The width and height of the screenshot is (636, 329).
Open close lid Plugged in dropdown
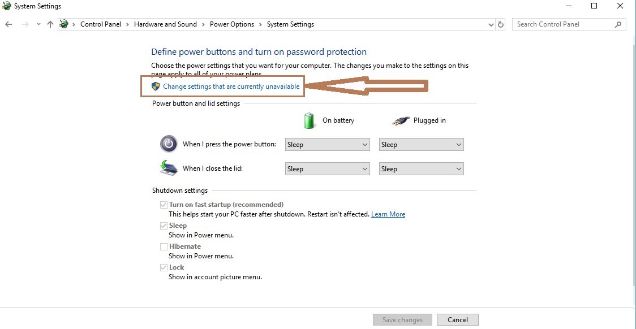(422, 169)
